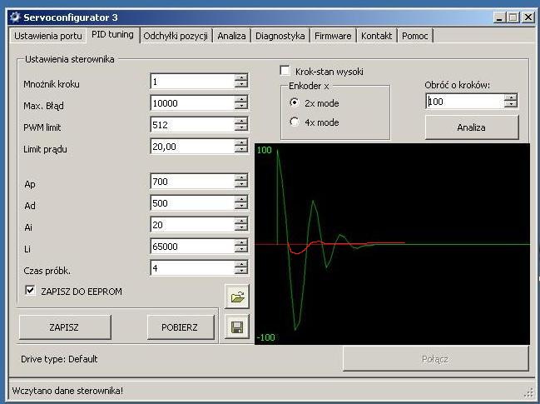Maximize the Servoconfigurator window
This screenshot has width=540, height=404.
(x=513, y=17)
